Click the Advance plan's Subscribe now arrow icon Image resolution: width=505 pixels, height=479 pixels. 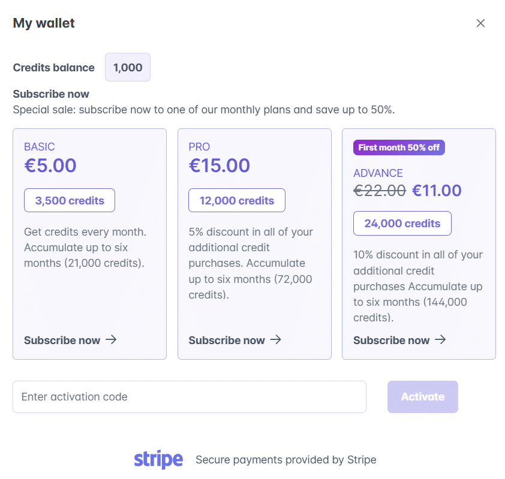pos(441,340)
